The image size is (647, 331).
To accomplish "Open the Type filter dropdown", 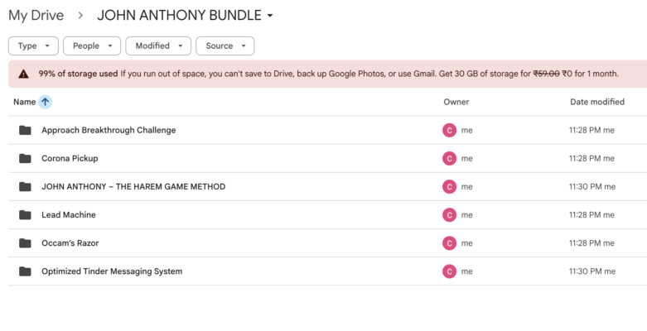I will tap(33, 46).
